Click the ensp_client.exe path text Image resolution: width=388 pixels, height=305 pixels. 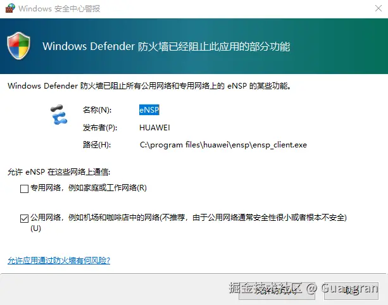223,145
